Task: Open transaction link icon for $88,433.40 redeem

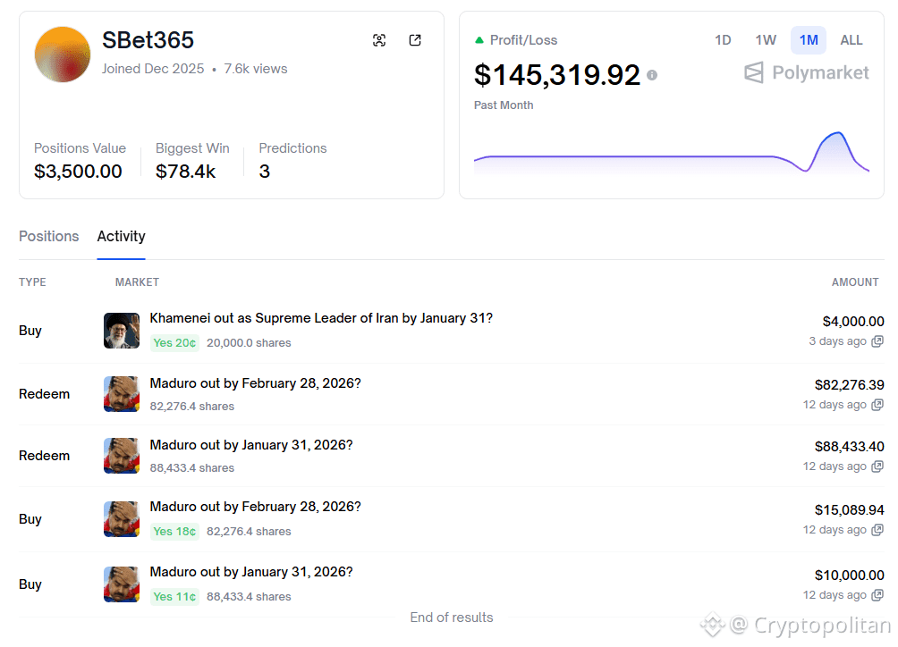Action: tap(878, 466)
